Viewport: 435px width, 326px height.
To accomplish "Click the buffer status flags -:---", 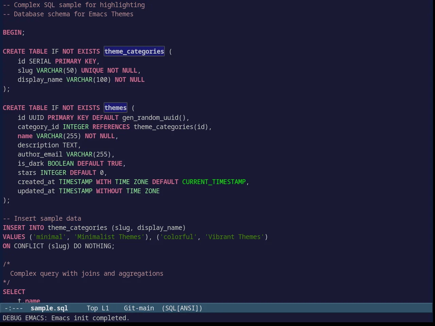I will [14, 308].
